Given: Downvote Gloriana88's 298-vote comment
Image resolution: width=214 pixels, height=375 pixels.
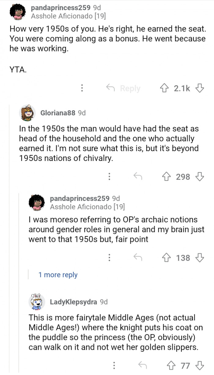Looking at the screenshot, I should point(200,177).
